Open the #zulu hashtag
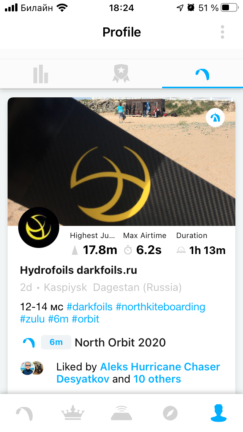This screenshot has height=432, width=243. [x=32, y=319]
